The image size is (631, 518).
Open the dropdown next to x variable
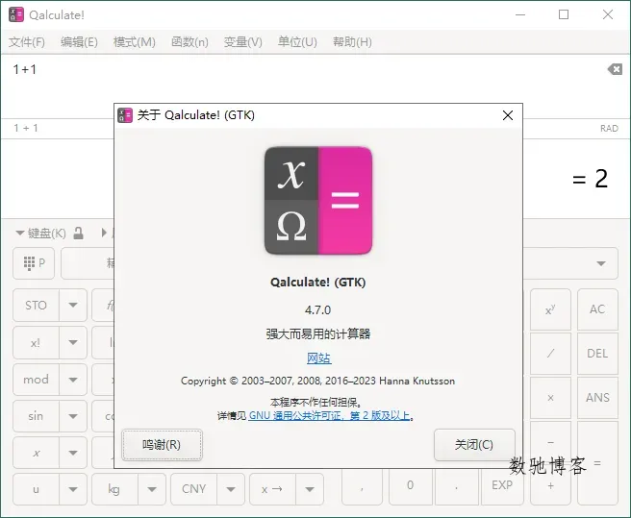click(x=73, y=453)
